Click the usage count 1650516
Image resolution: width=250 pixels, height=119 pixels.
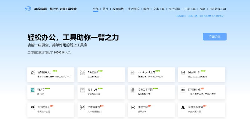tap(59, 53)
